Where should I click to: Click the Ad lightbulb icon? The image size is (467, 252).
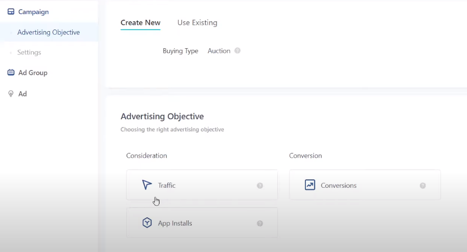click(x=11, y=94)
